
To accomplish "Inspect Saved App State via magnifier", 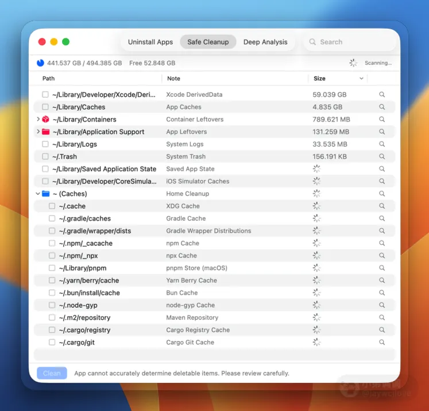I will (x=382, y=169).
